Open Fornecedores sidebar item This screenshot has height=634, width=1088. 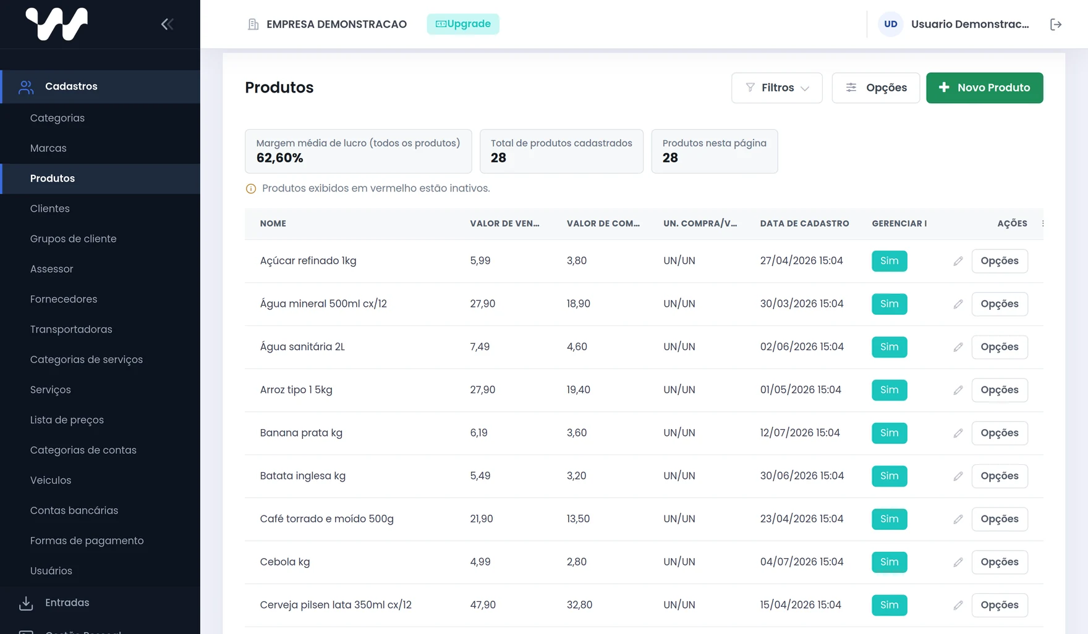pyautogui.click(x=64, y=299)
